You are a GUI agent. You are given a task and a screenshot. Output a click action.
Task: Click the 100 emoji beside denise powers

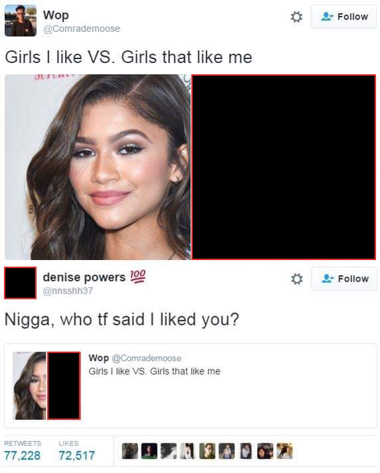[138, 277]
